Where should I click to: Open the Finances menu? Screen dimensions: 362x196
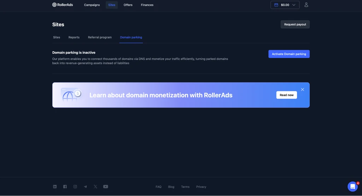[x=147, y=5]
